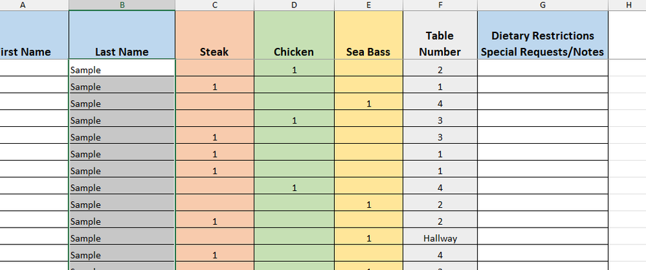Select column D header
Viewport: 646px width, 270px height.
pos(294,5)
